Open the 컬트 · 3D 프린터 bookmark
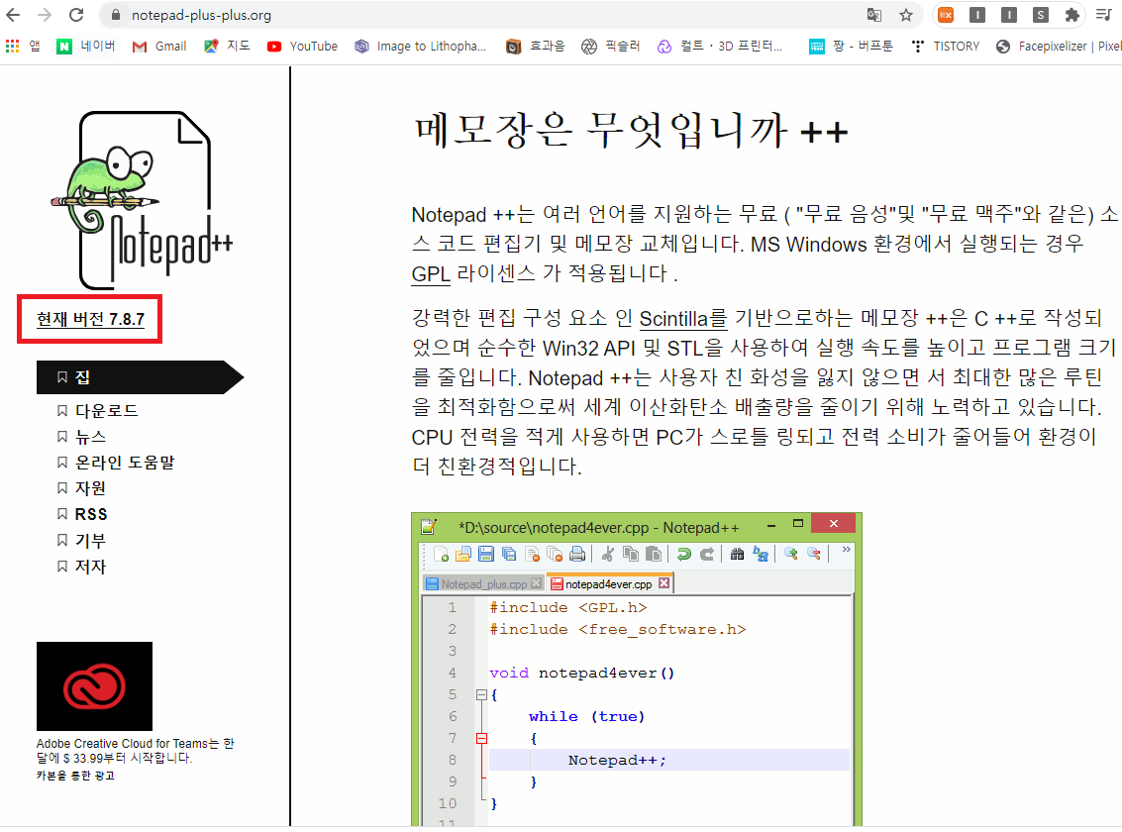Image resolution: width=1122 pixels, height=832 pixels. click(720, 47)
